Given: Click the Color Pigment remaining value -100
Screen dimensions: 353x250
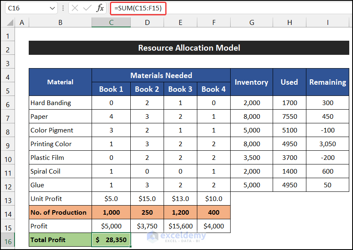Looking at the screenshot, I should [327, 130].
